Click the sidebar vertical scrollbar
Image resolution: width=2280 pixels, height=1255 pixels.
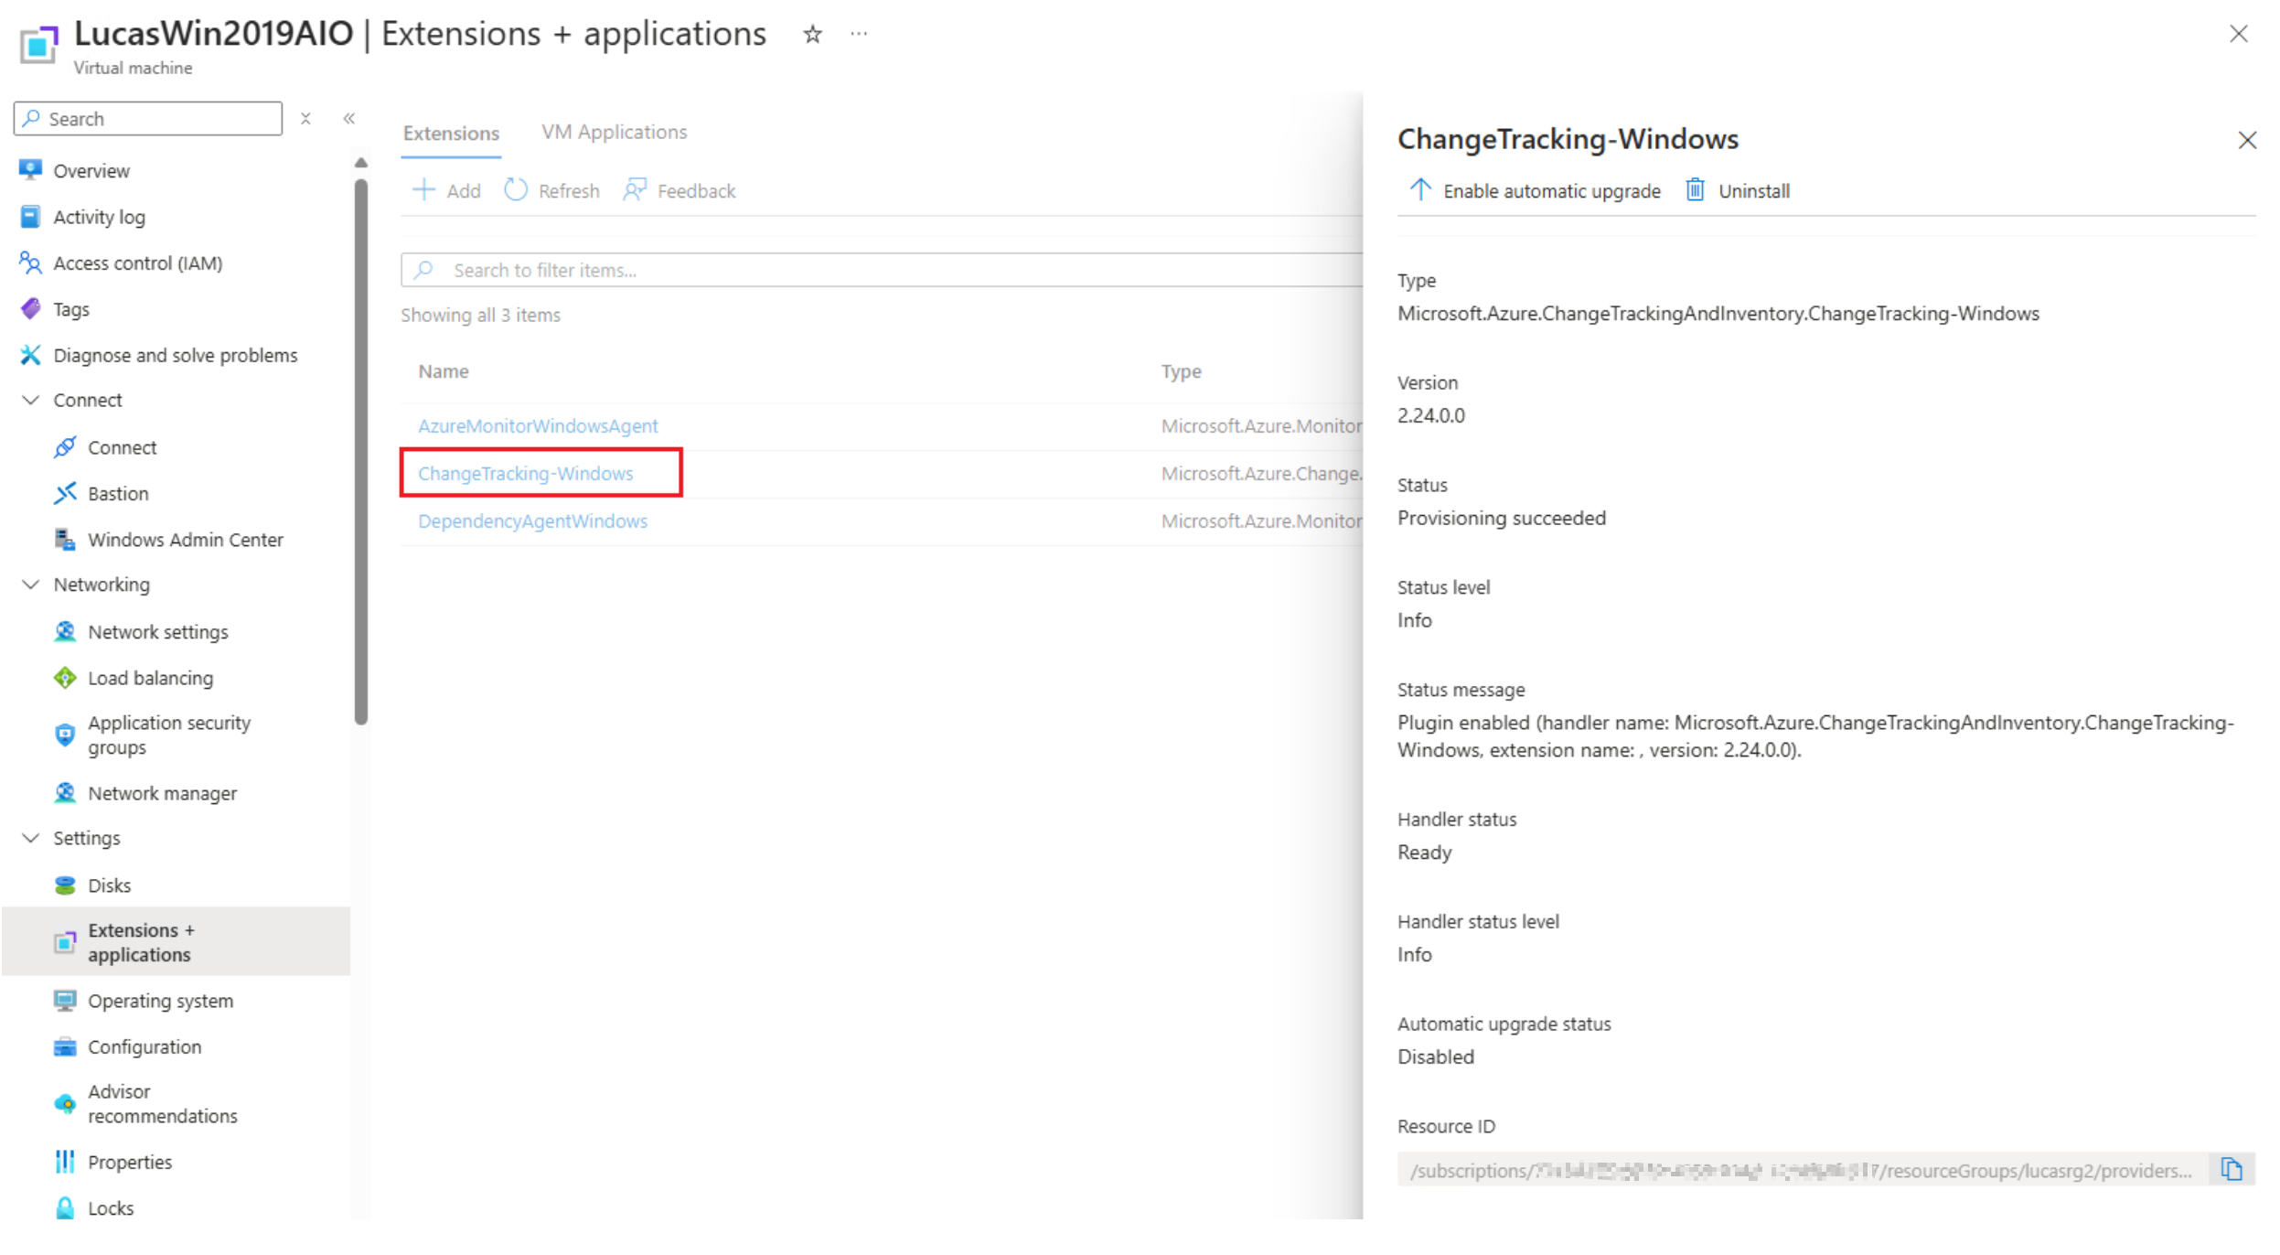click(361, 452)
